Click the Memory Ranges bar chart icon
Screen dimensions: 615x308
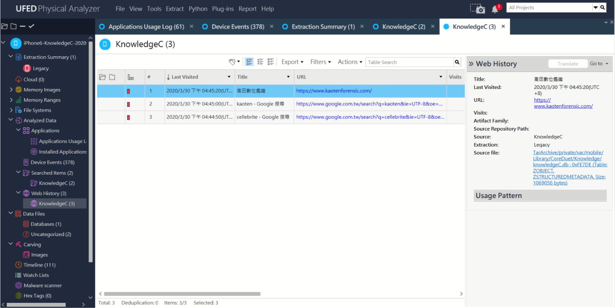pyautogui.click(x=19, y=100)
